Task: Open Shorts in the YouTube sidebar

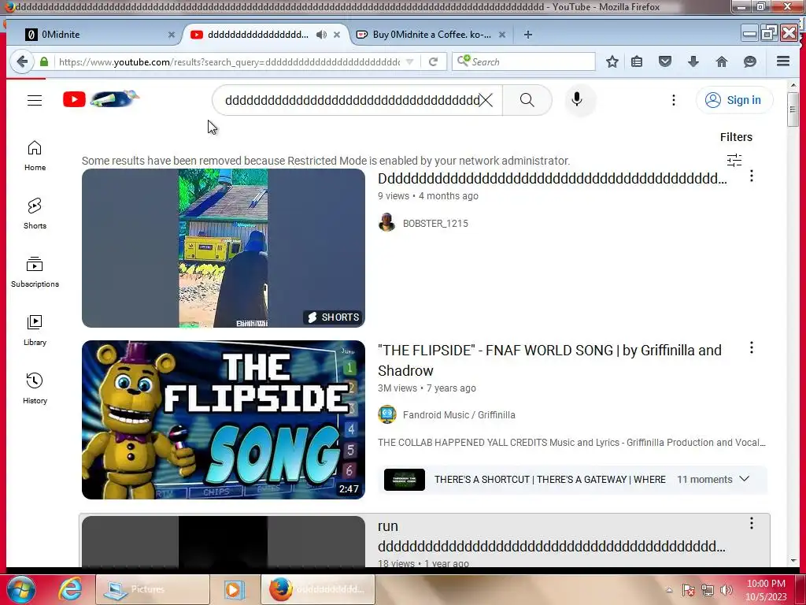Action: (35, 213)
